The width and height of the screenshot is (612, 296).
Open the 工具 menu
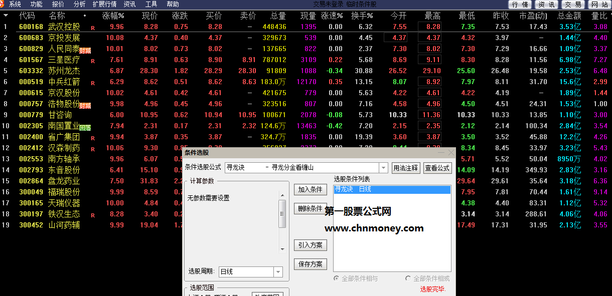coord(151,4)
